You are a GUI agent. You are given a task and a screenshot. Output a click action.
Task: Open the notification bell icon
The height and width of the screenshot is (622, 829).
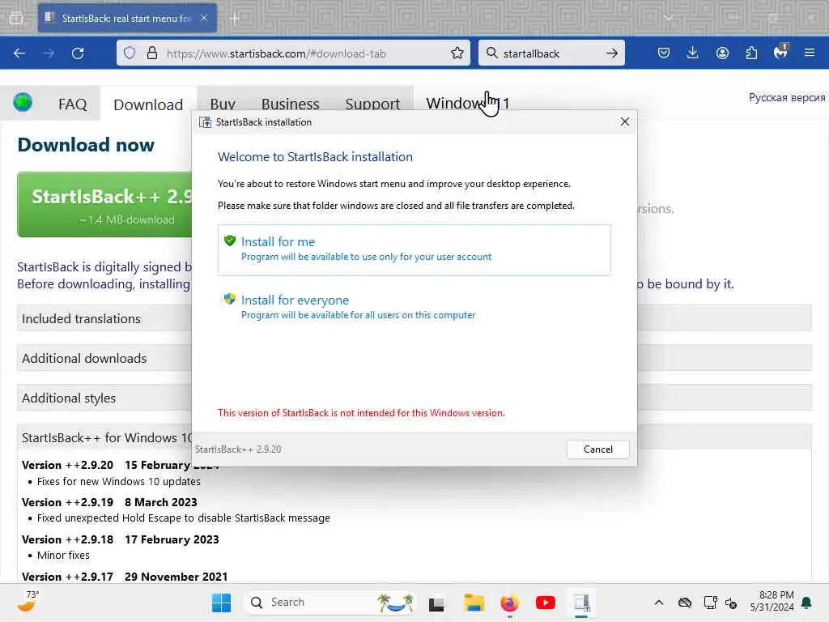(807, 603)
